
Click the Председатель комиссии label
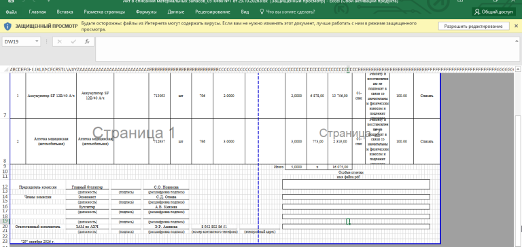(x=37, y=187)
